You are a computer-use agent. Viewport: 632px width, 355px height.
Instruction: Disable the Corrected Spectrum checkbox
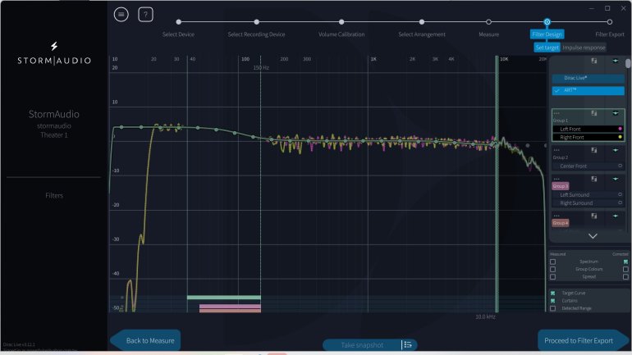[625, 262]
